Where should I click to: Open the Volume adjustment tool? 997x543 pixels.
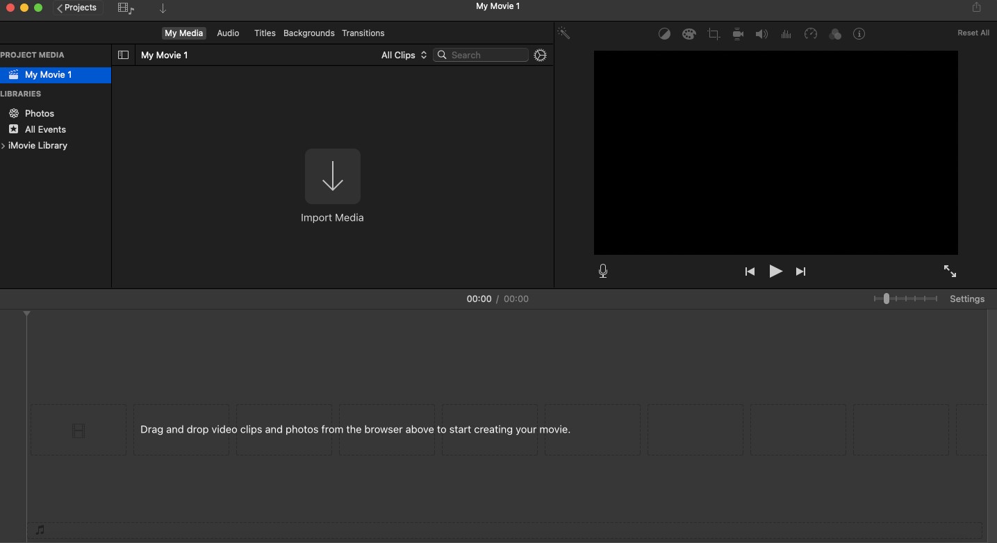click(762, 34)
